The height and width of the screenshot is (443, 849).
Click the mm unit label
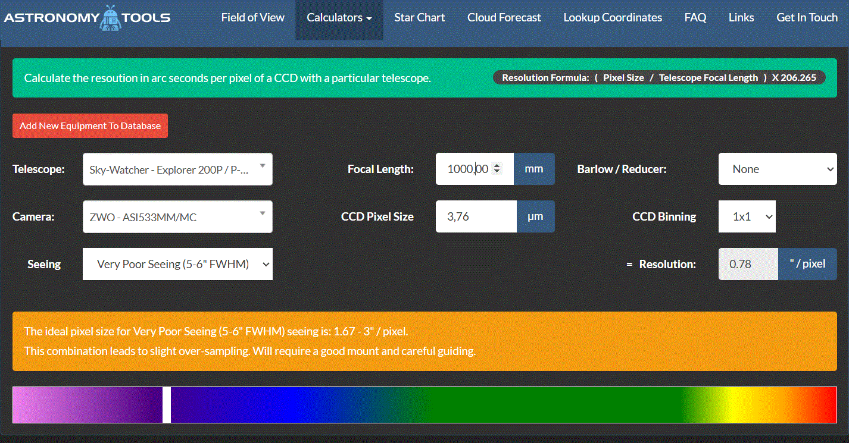(534, 169)
